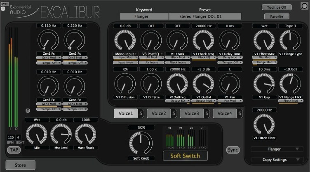Click the S button beside Voice3

pos(207,114)
